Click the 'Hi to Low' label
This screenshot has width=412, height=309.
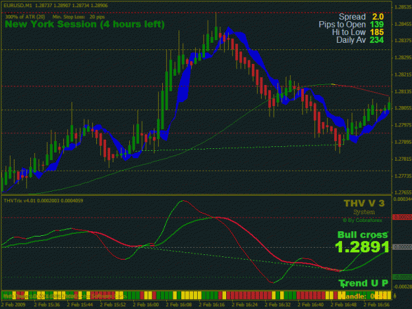349,32
